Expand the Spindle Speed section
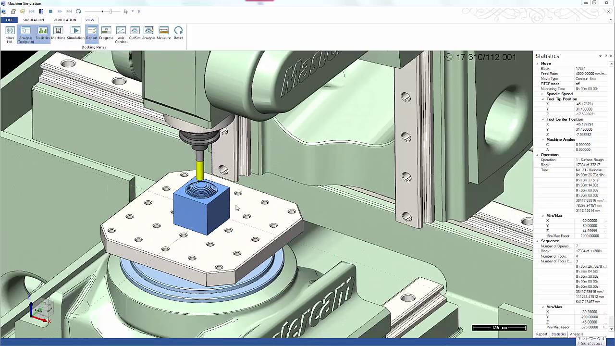615x346 pixels. 541,94
